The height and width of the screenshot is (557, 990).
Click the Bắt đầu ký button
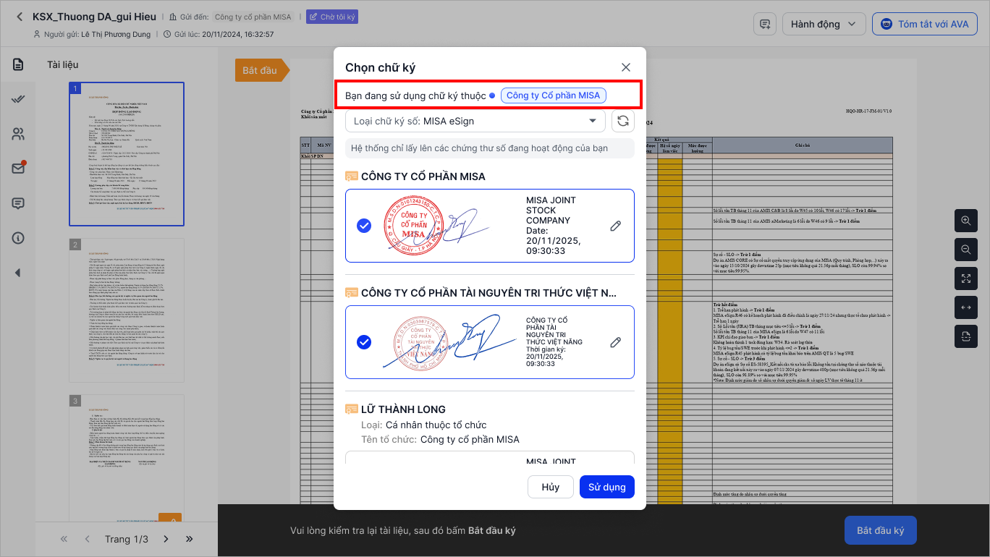[881, 531]
